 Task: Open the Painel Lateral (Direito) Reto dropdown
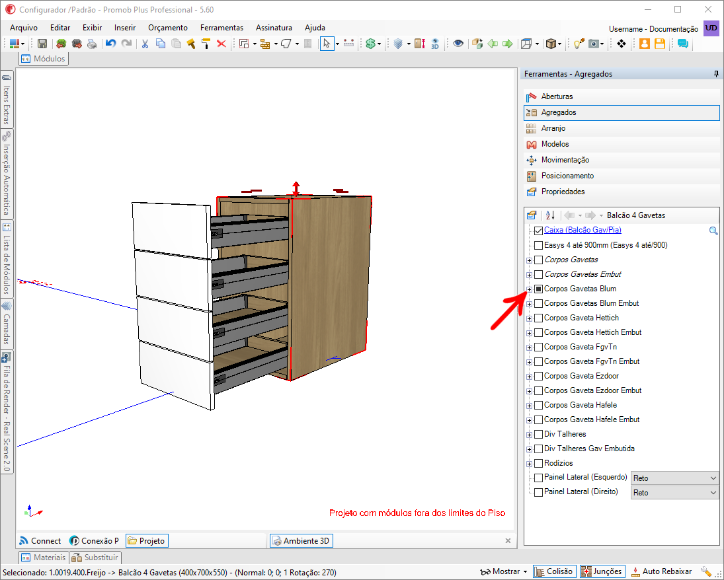click(x=674, y=492)
